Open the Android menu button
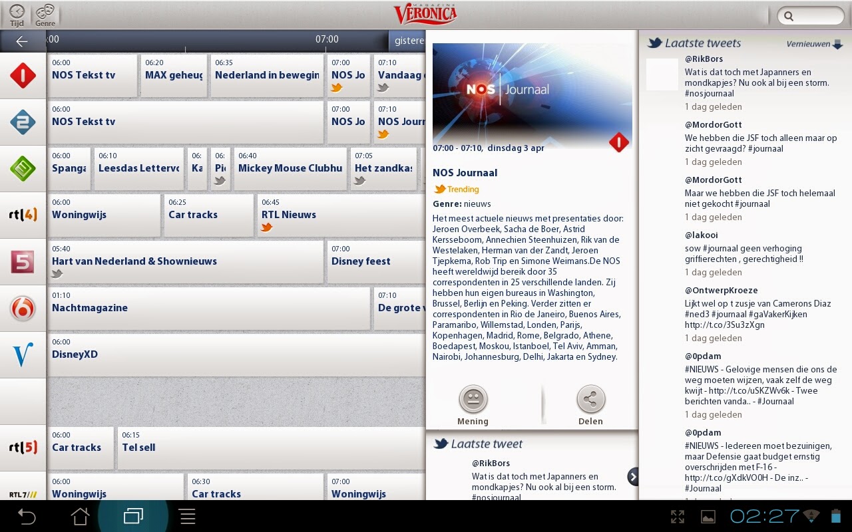The image size is (852, 532). coord(188,516)
